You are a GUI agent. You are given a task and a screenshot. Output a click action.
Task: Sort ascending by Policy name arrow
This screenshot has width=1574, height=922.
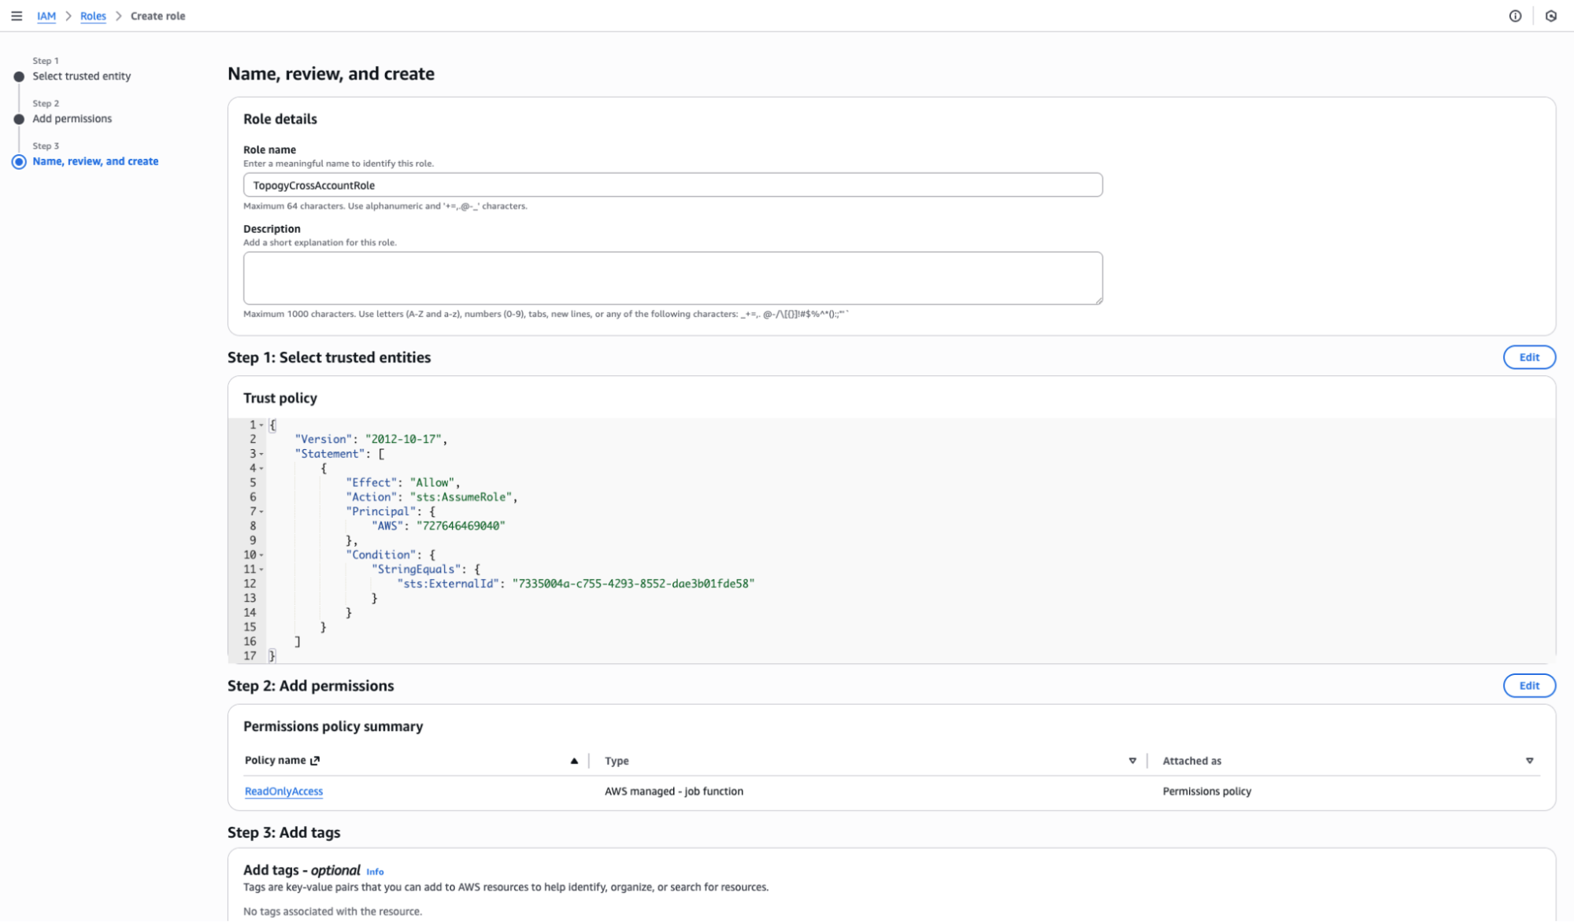(x=574, y=761)
